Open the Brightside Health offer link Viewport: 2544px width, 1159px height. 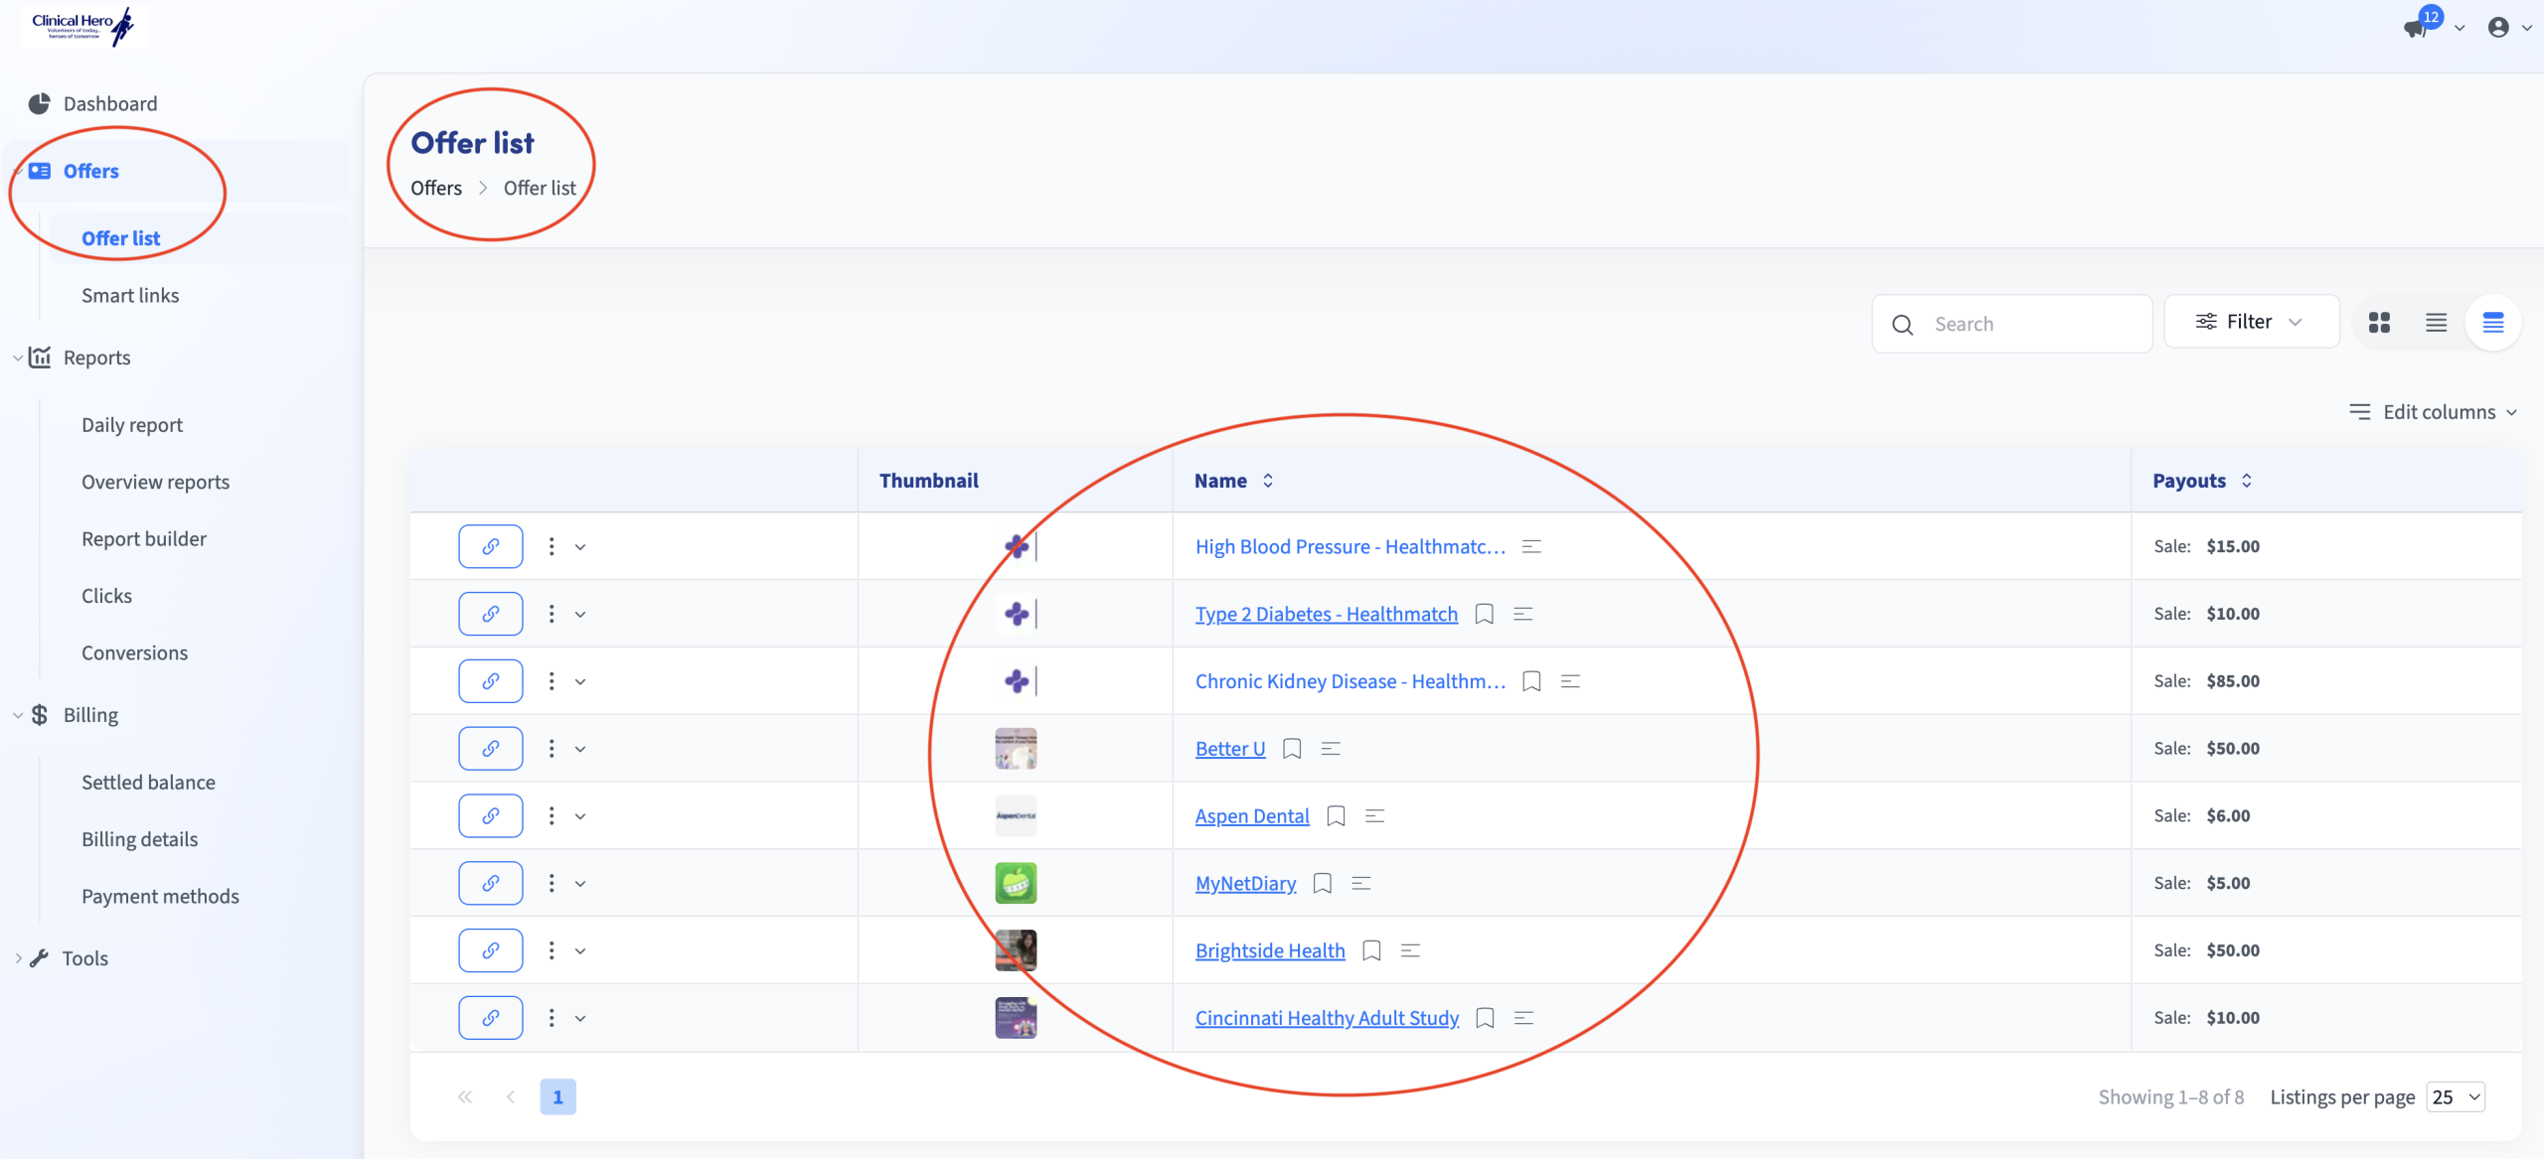pos(1270,950)
